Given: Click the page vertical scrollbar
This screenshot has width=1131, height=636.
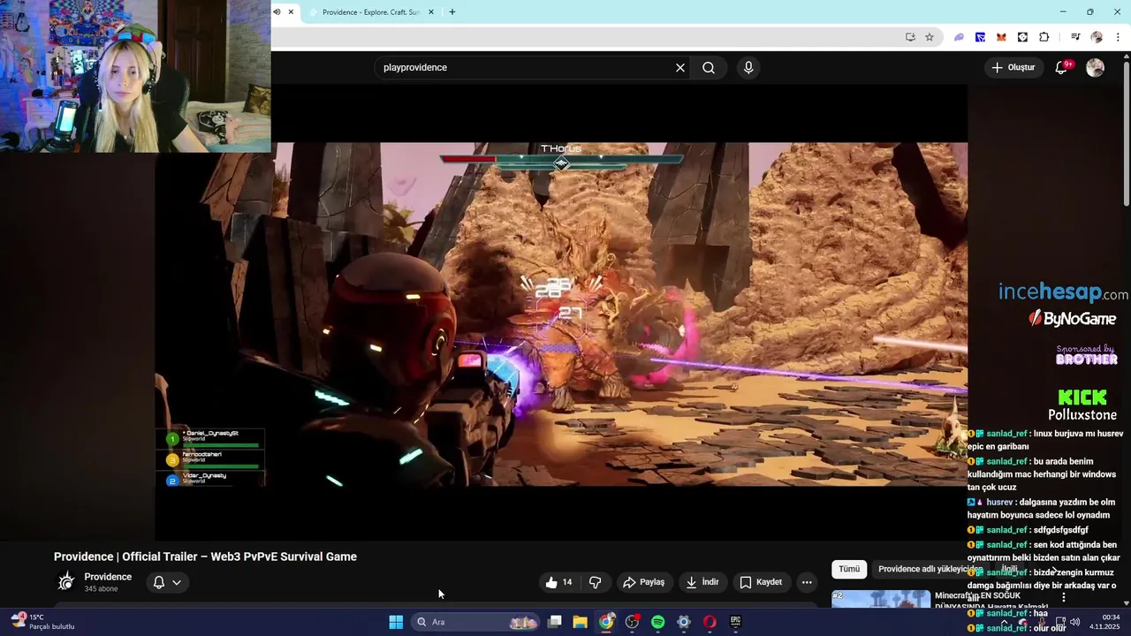Looking at the screenshot, I should pos(1126,132).
